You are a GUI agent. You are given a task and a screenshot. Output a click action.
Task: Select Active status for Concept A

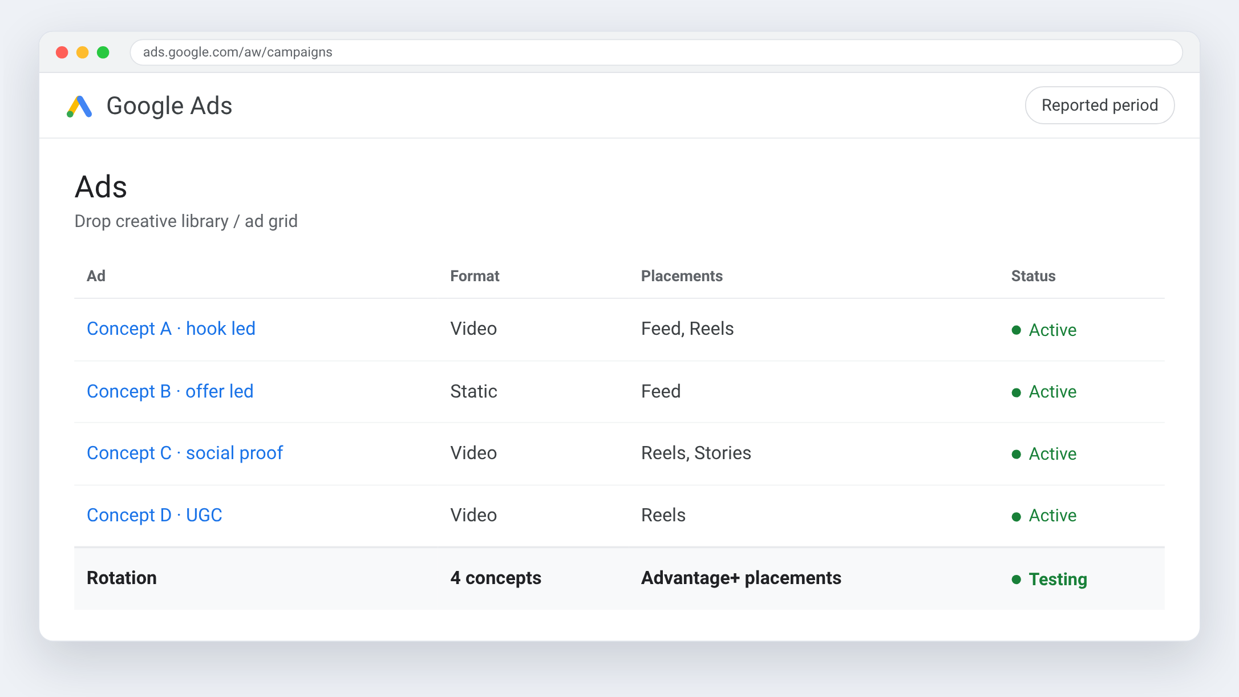click(1044, 330)
